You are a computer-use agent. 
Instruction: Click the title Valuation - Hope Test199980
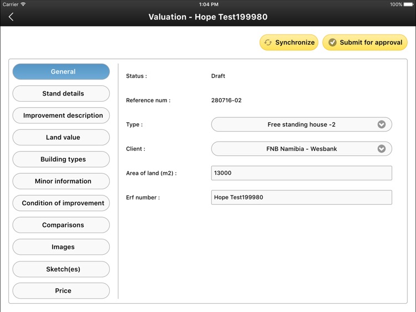208,17
